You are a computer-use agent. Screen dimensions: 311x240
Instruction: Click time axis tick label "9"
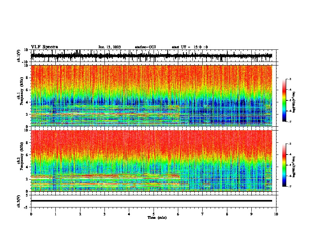click(251, 214)
